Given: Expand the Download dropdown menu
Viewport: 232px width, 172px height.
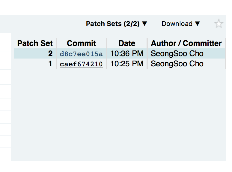Looking at the screenshot, I should (x=180, y=24).
